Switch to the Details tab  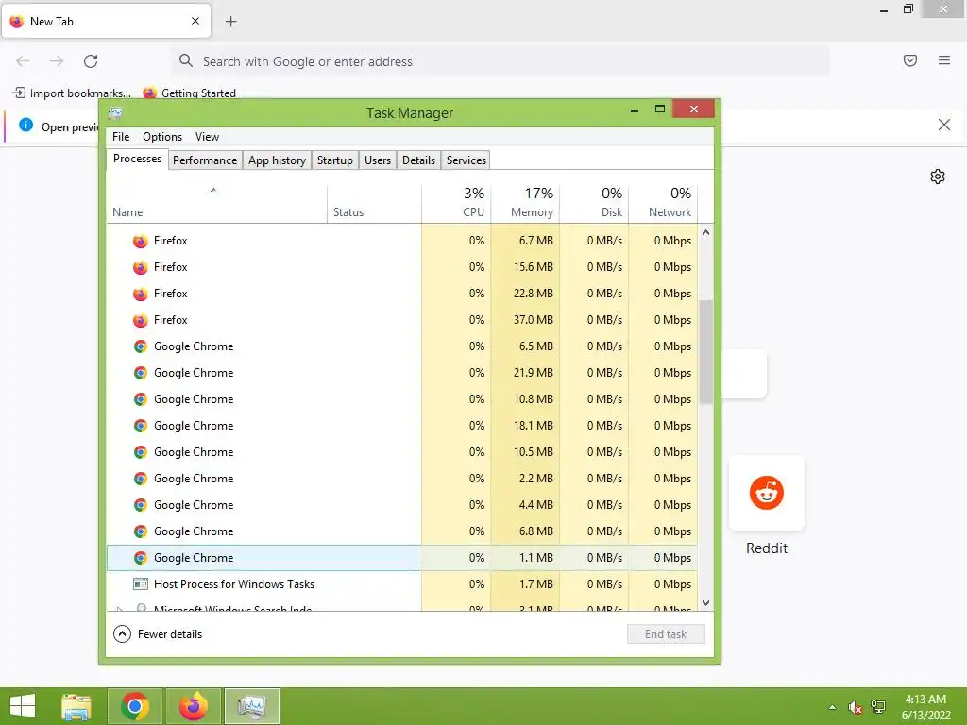point(418,160)
